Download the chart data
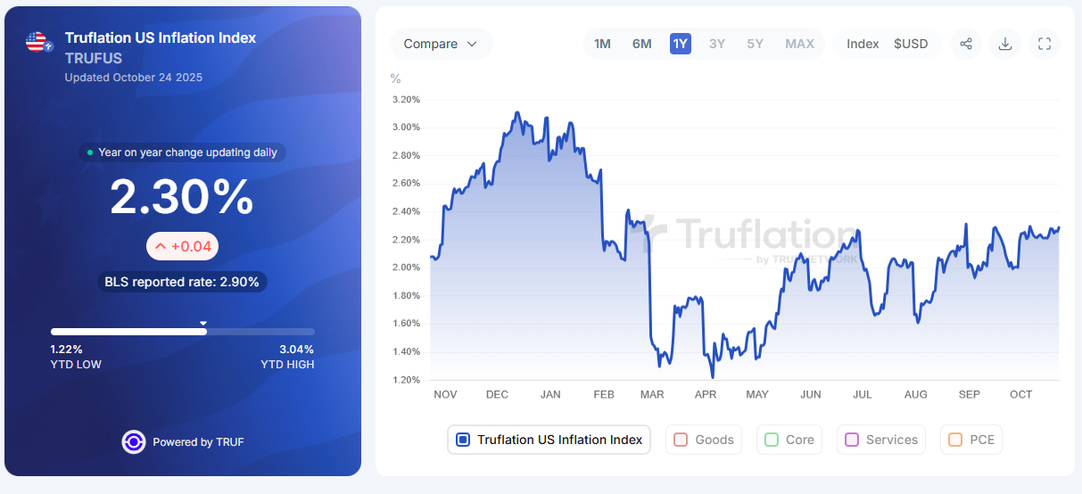Viewport: 1082px width, 494px height. pyautogui.click(x=1005, y=44)
